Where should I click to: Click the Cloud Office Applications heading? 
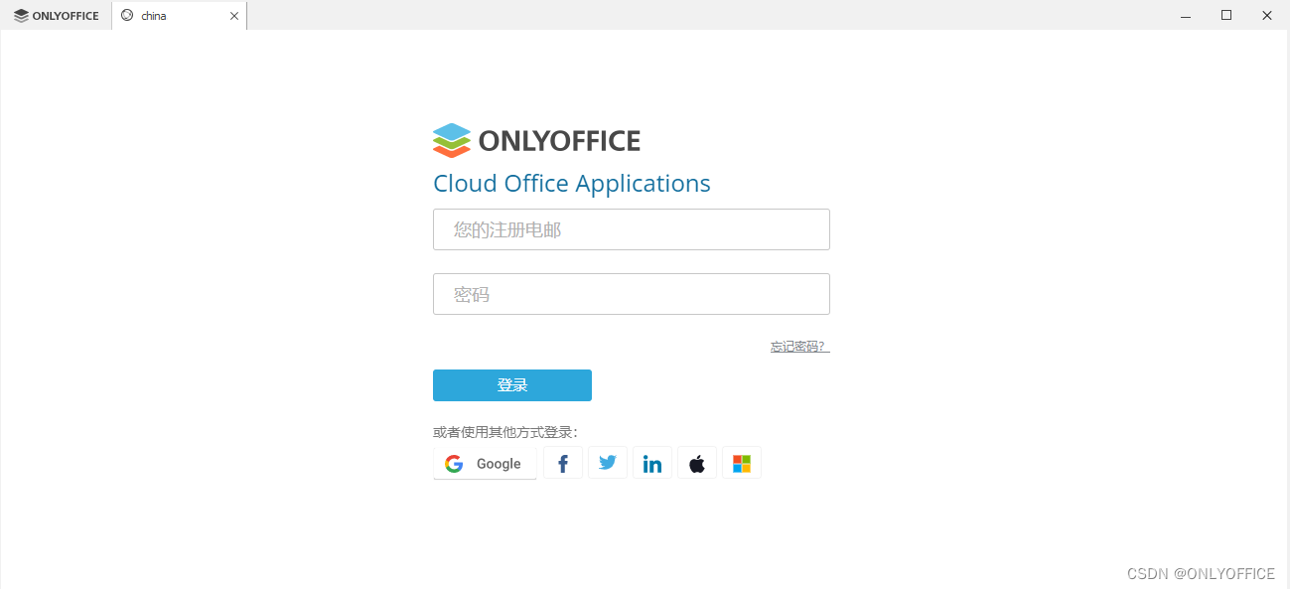pyautogui.click(x=571, y=183)
